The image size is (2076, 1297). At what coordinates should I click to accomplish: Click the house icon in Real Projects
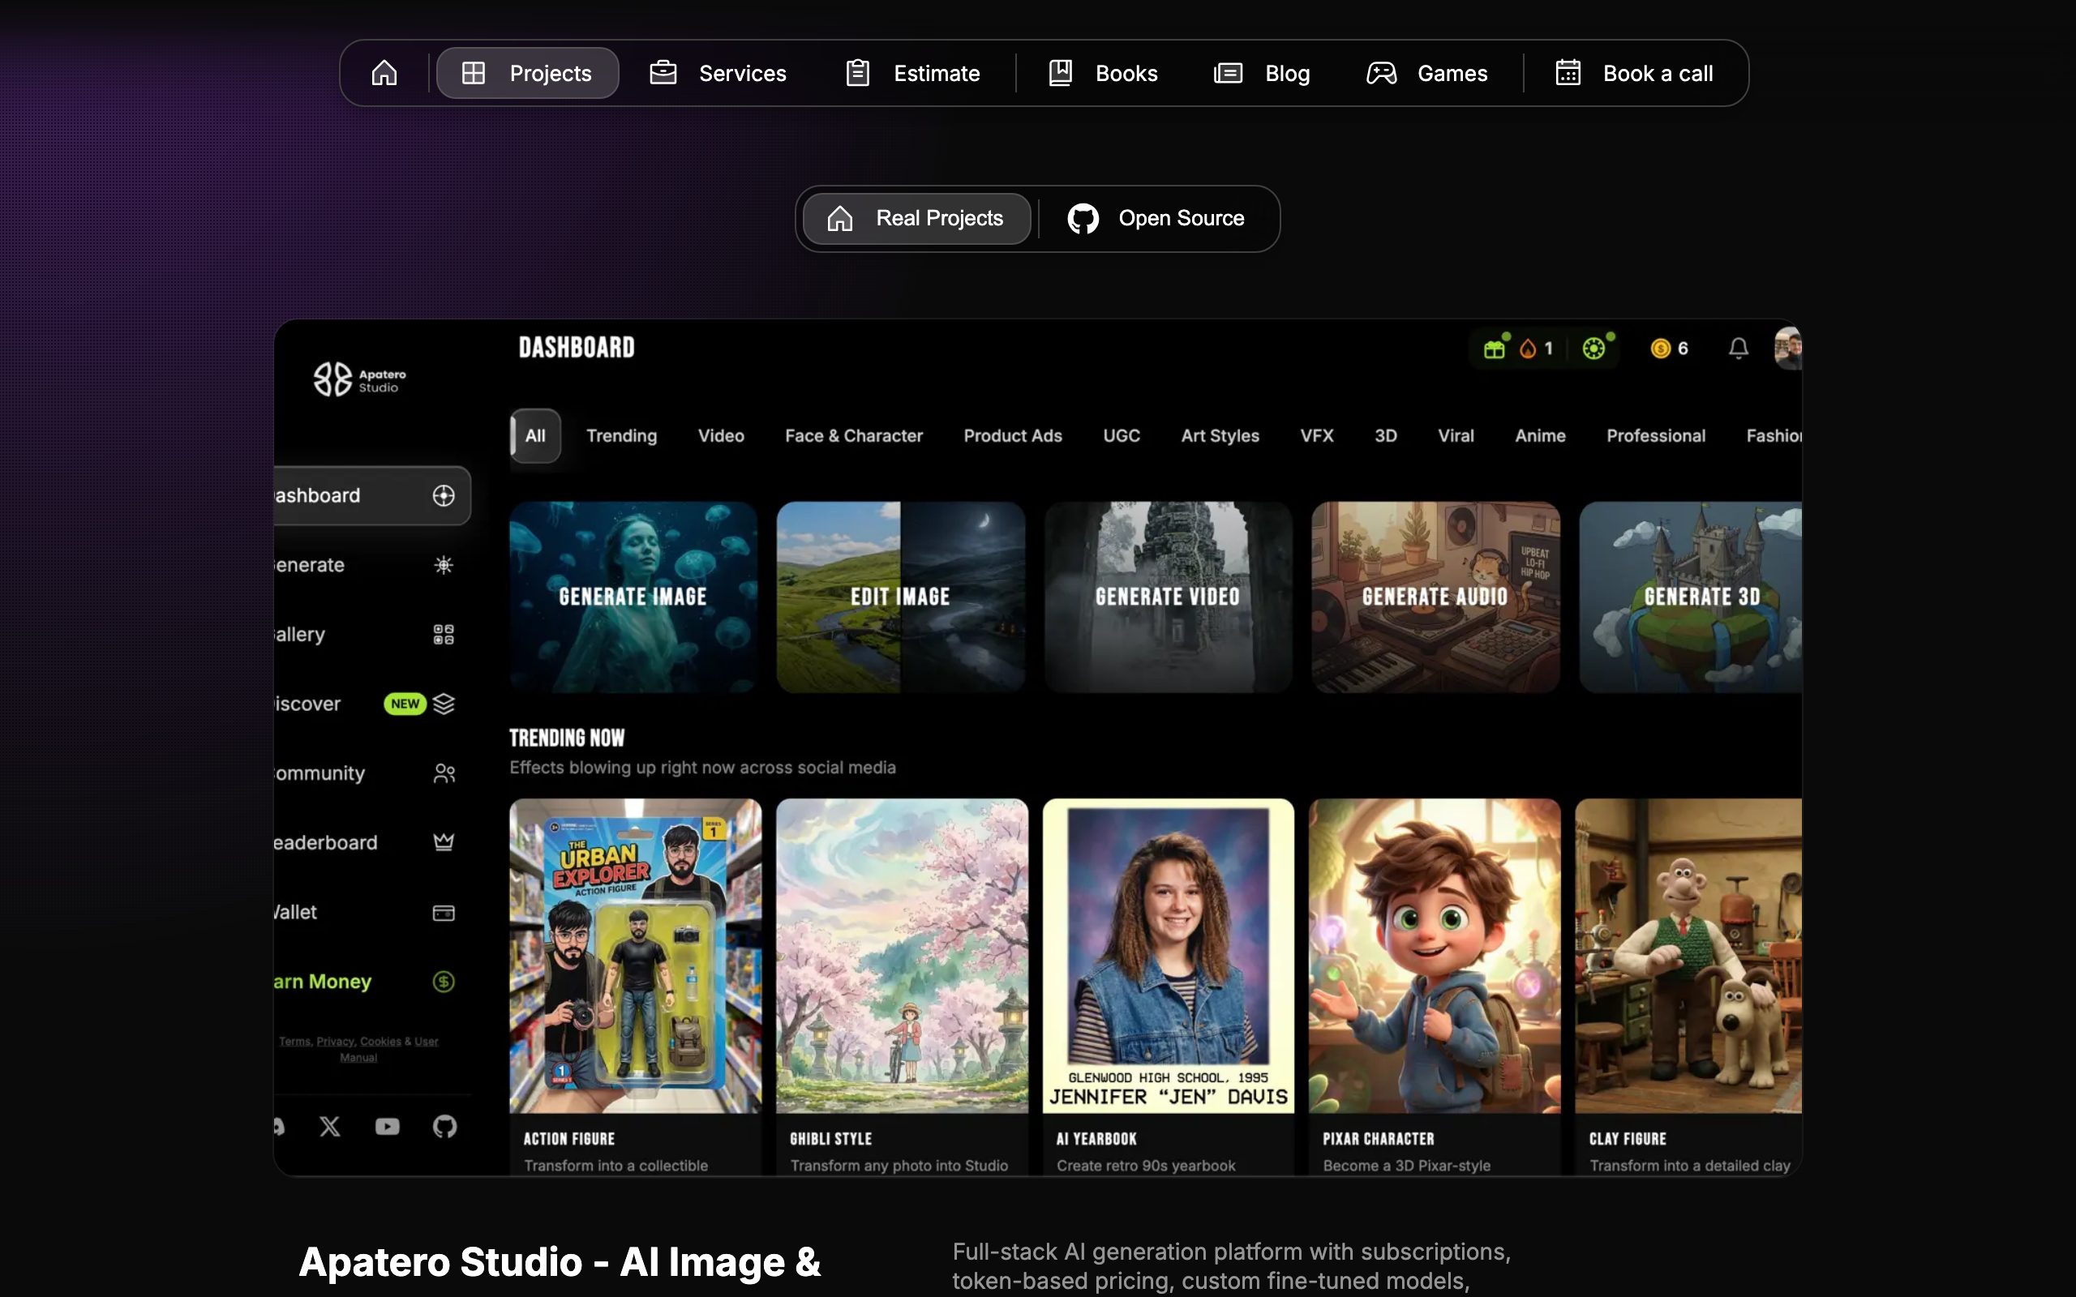[x=840, y=219]
